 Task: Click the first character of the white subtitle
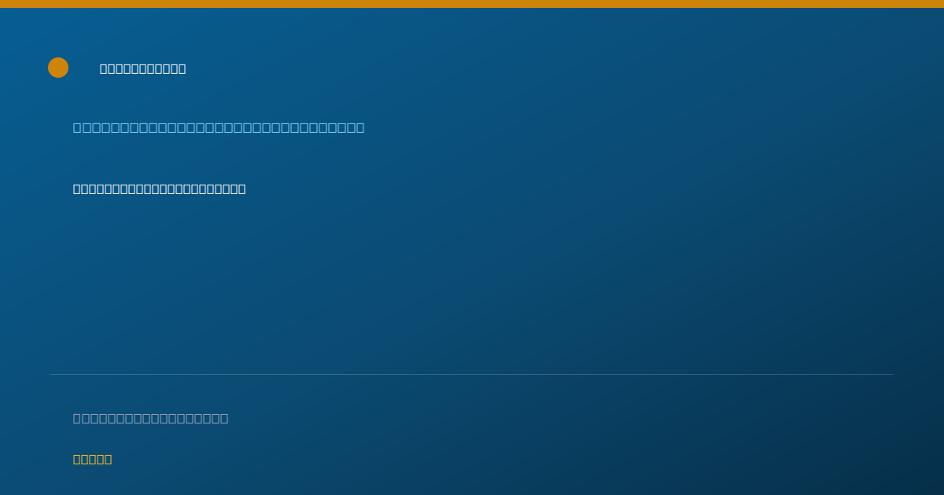click(77, 189)
